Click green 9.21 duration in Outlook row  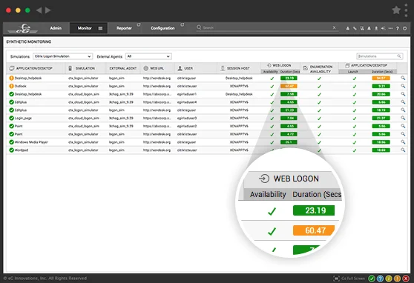pos(381,86)
